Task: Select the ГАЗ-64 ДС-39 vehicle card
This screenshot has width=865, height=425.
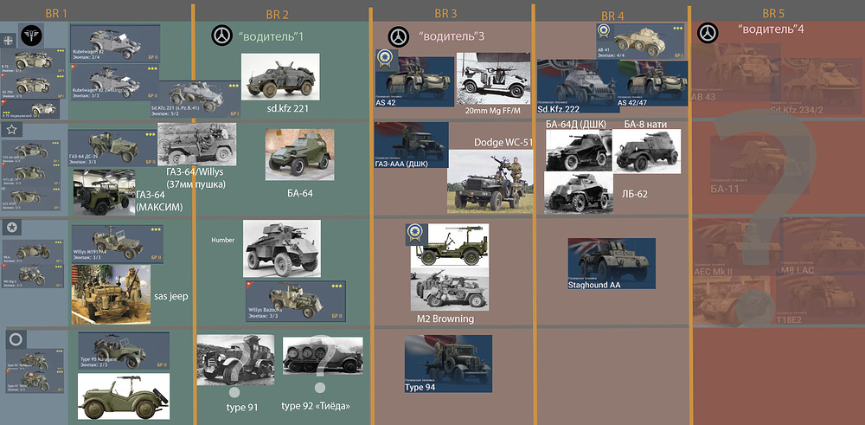Action: [x=112, y=148]
